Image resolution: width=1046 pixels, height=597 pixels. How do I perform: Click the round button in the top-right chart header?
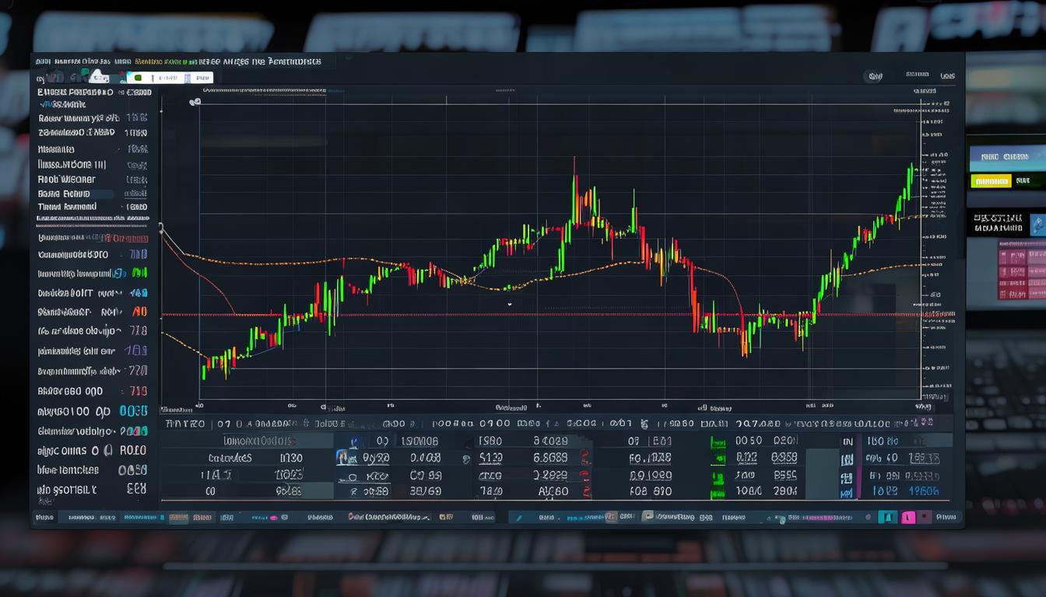(x=876, y=76)
